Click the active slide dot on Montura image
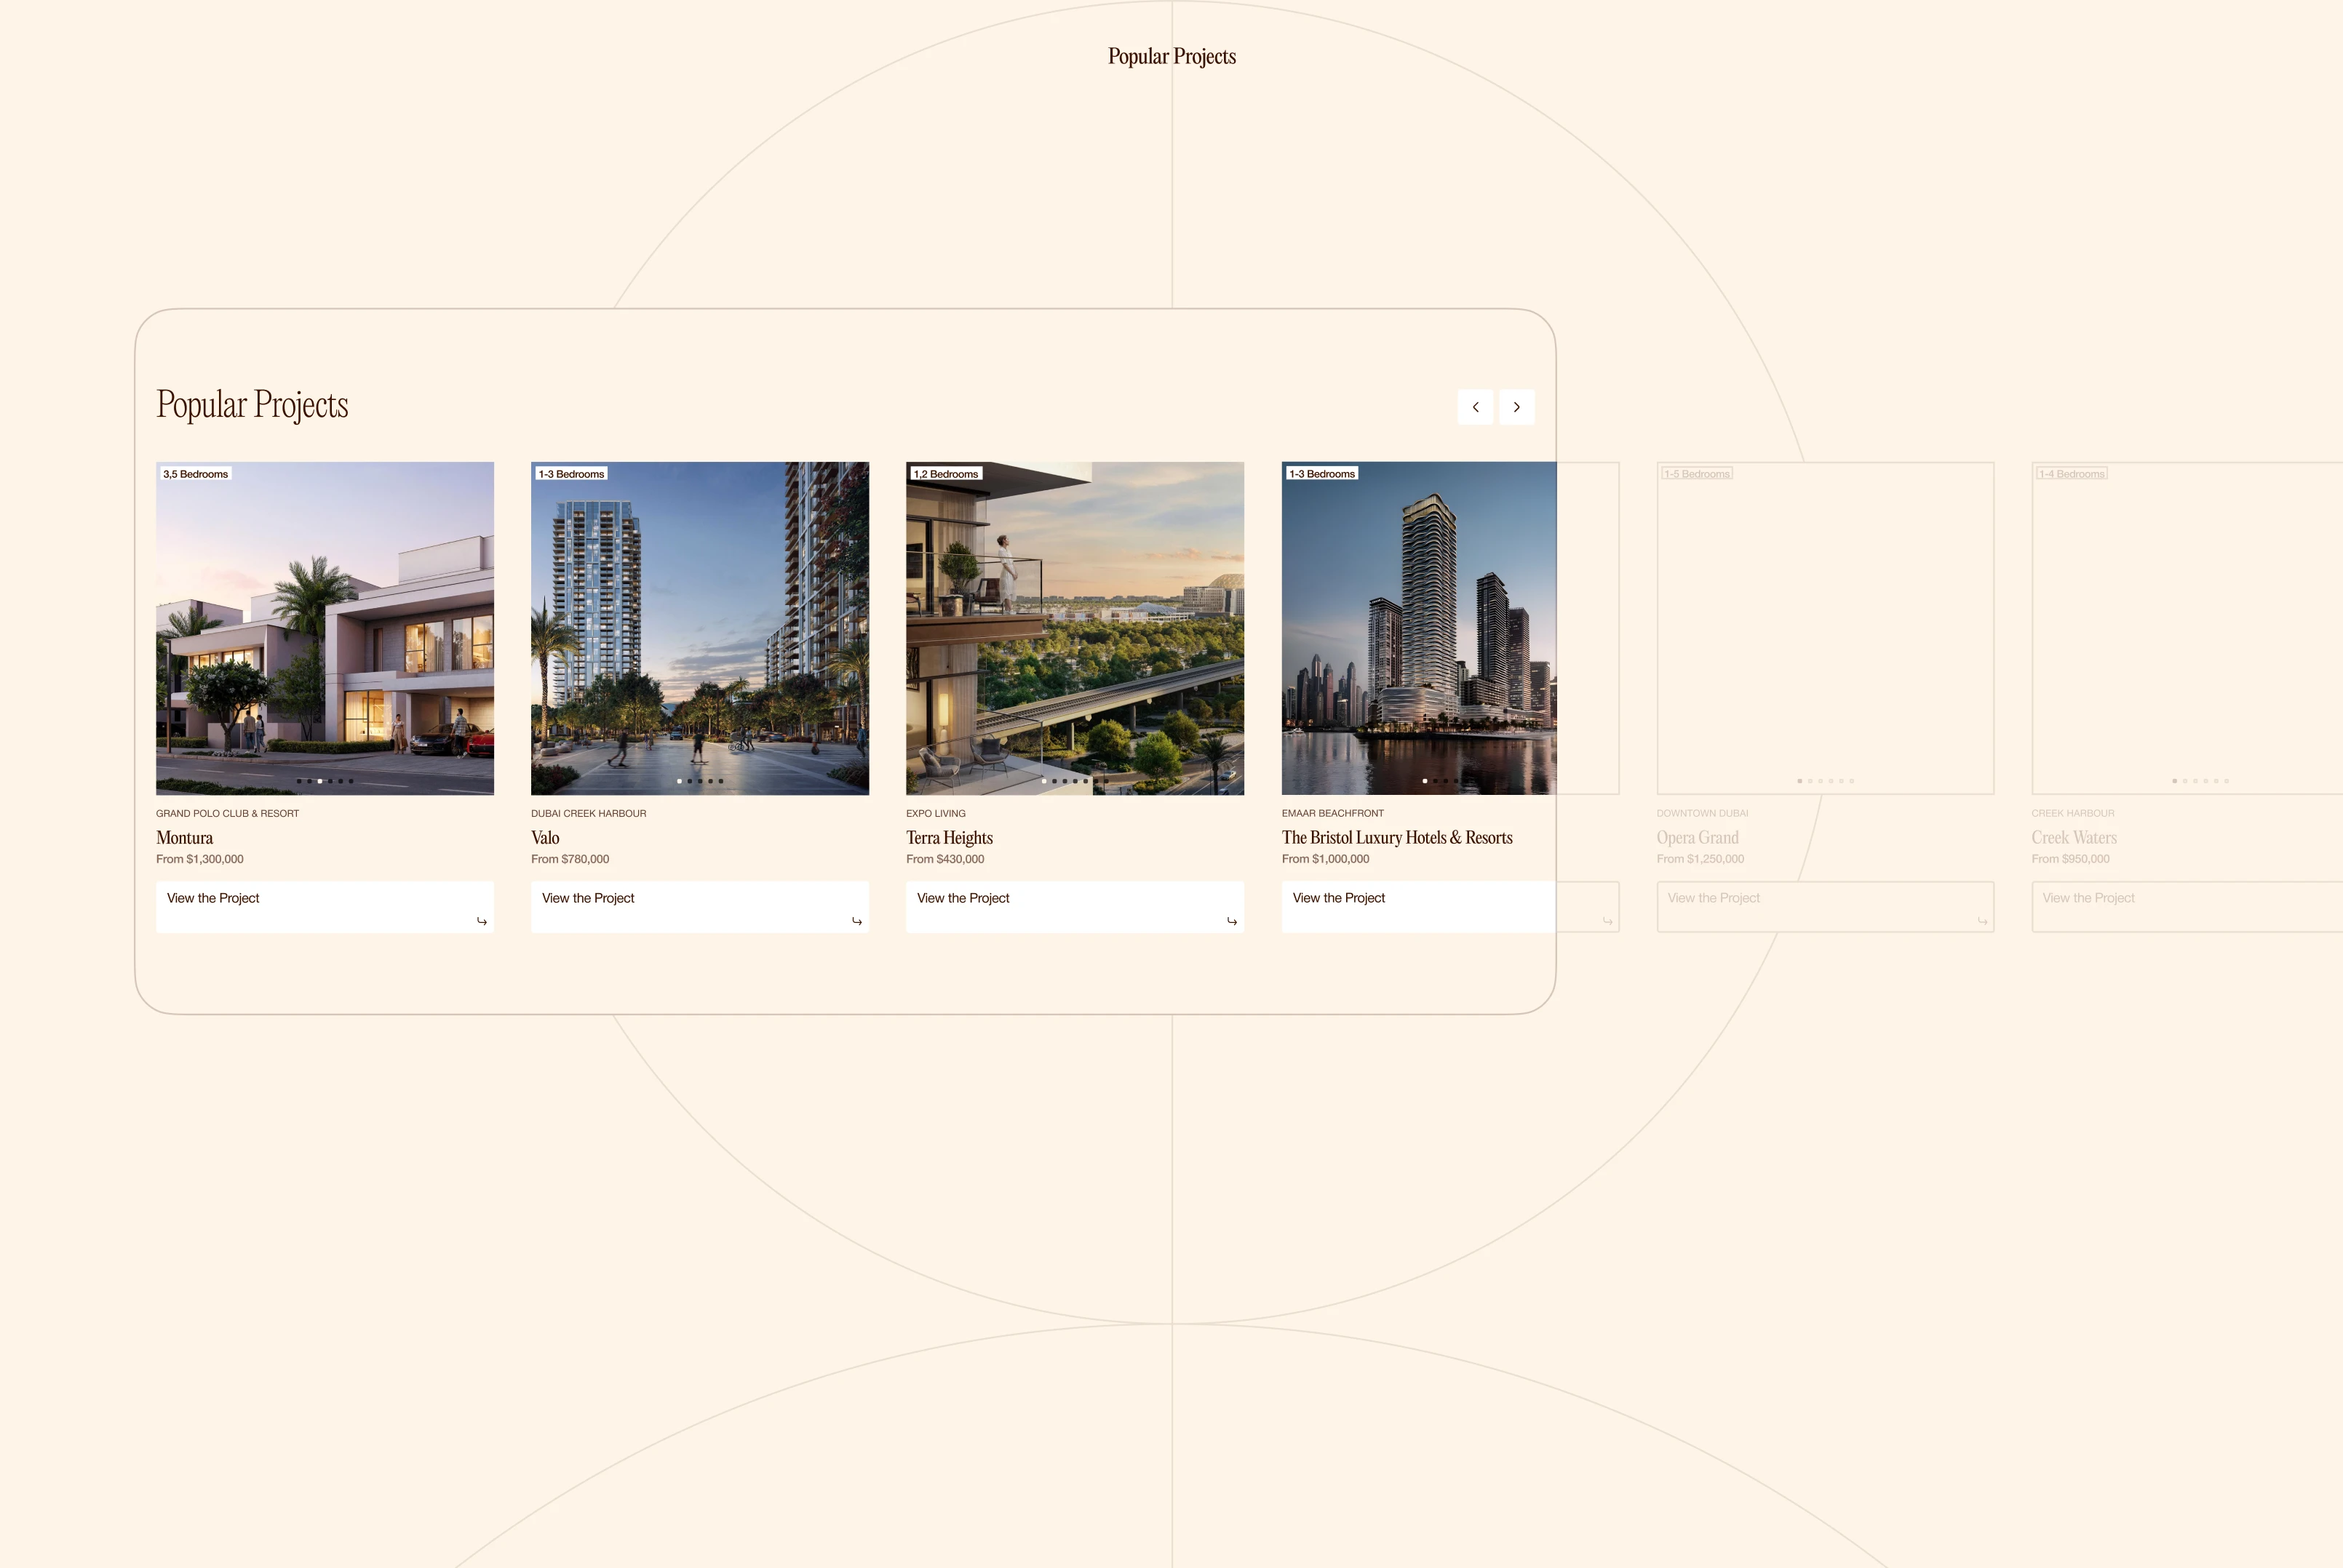Screen dimensions: 2343x1568 pos(320,781)
